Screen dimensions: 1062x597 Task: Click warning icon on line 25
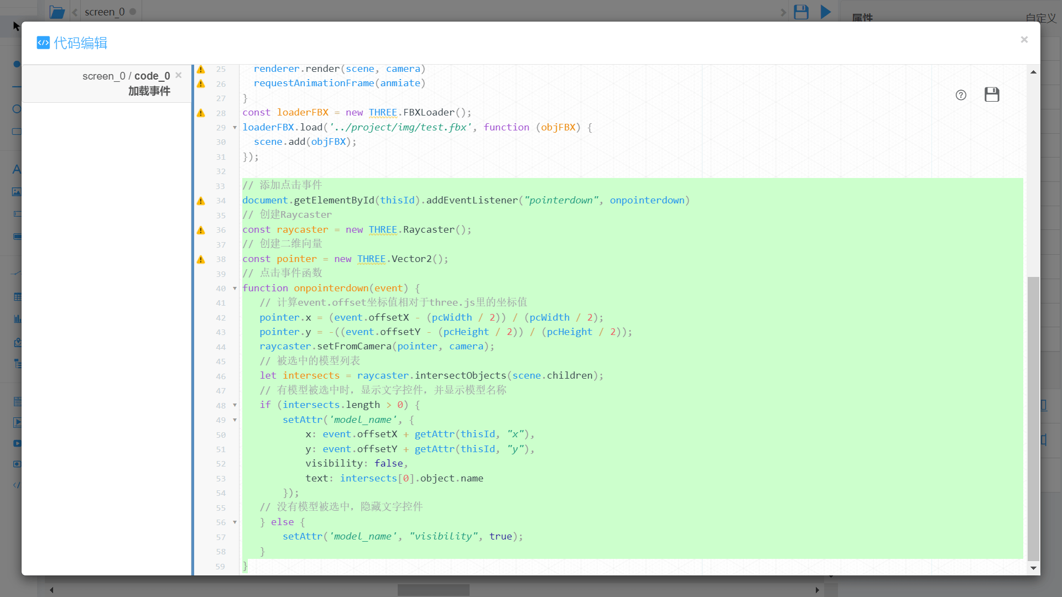(201, 69)
